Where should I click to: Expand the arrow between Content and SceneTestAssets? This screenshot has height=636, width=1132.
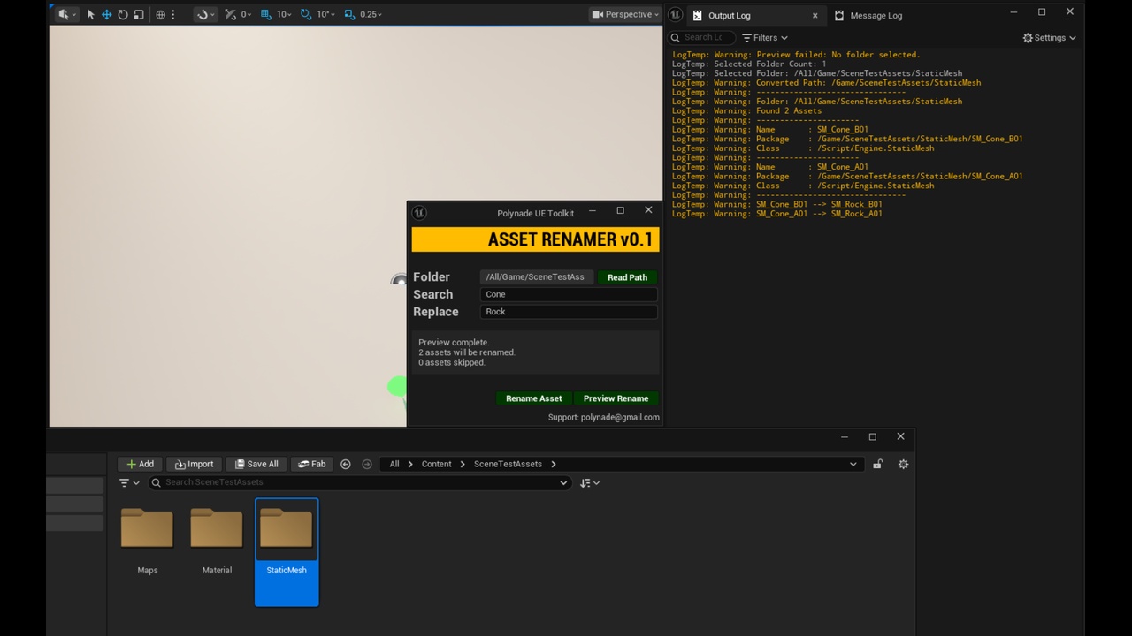point(463,464)
